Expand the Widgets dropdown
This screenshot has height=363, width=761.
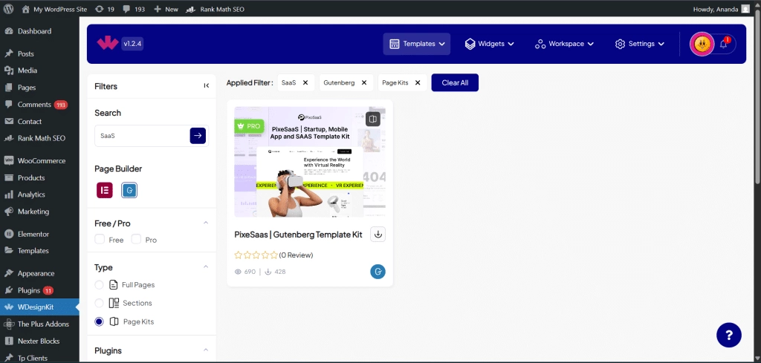point(489,44)
